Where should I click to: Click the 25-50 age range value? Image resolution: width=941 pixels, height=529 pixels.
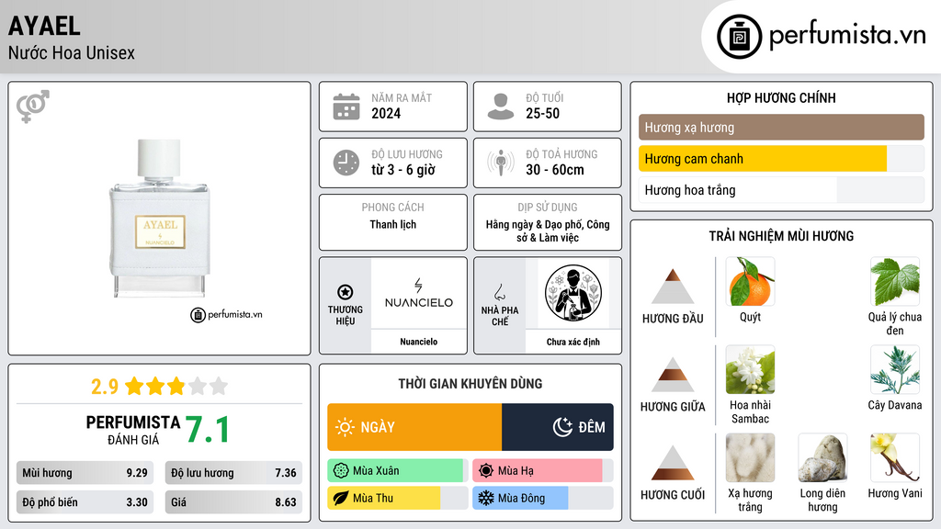point(542,113)
